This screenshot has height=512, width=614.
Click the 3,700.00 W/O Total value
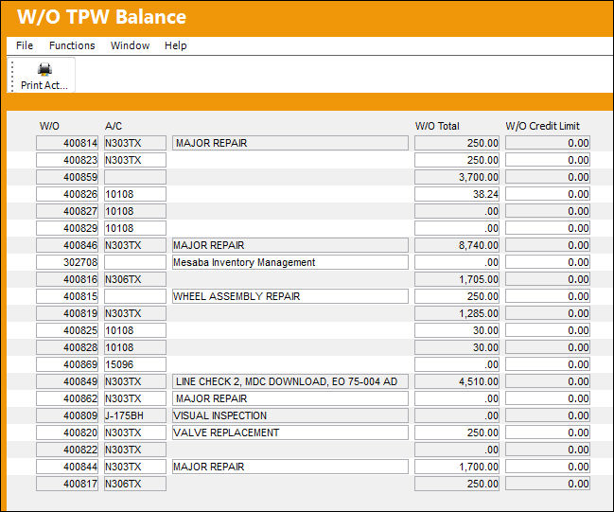coord(457,177)
